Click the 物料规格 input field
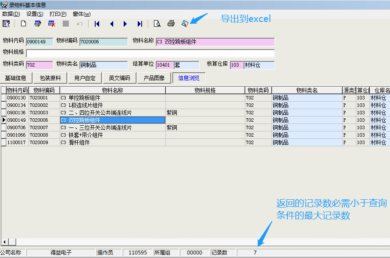 click(150, 53)
